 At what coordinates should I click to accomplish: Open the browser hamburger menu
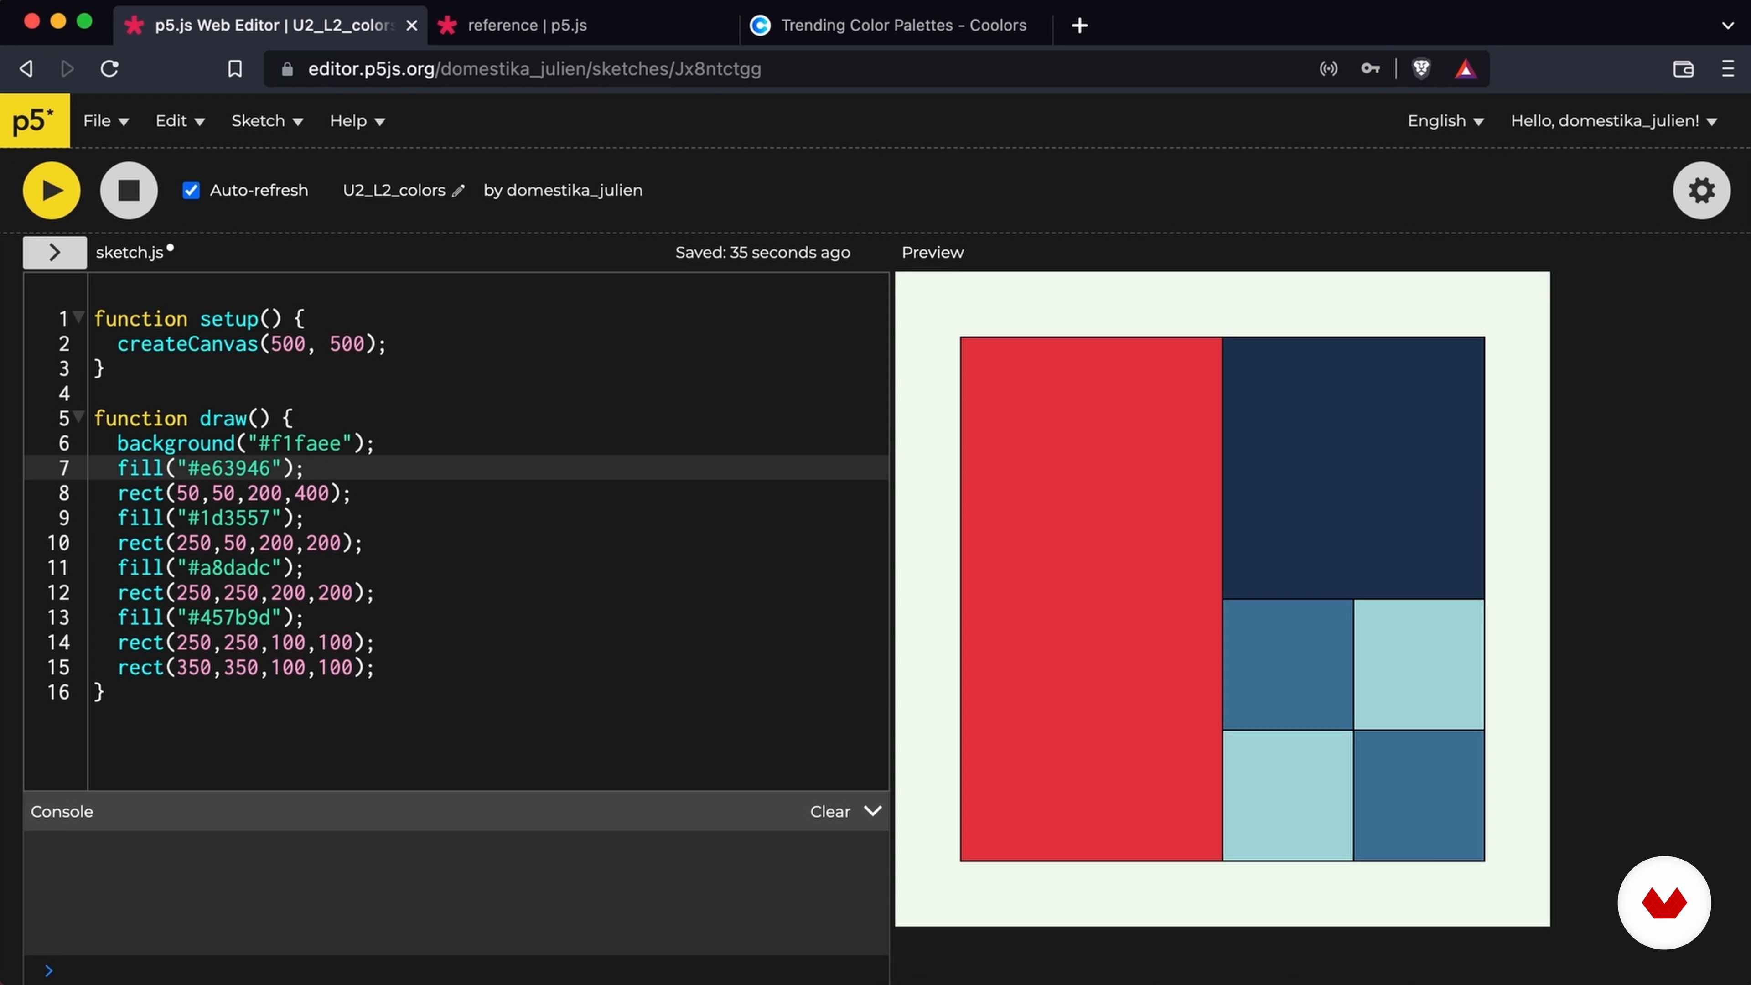pos(1728,69)
